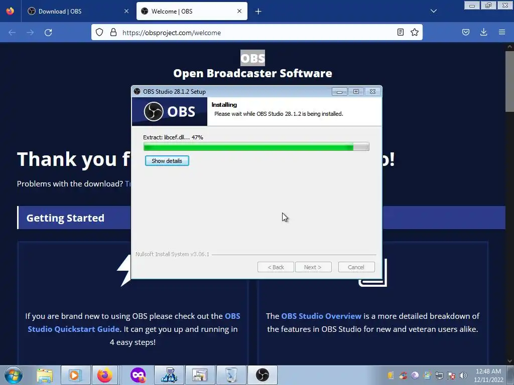Open the OBS Studio Overview link
Screen dimensions: 514x385
pyautogui.click(x=321, y=316)
